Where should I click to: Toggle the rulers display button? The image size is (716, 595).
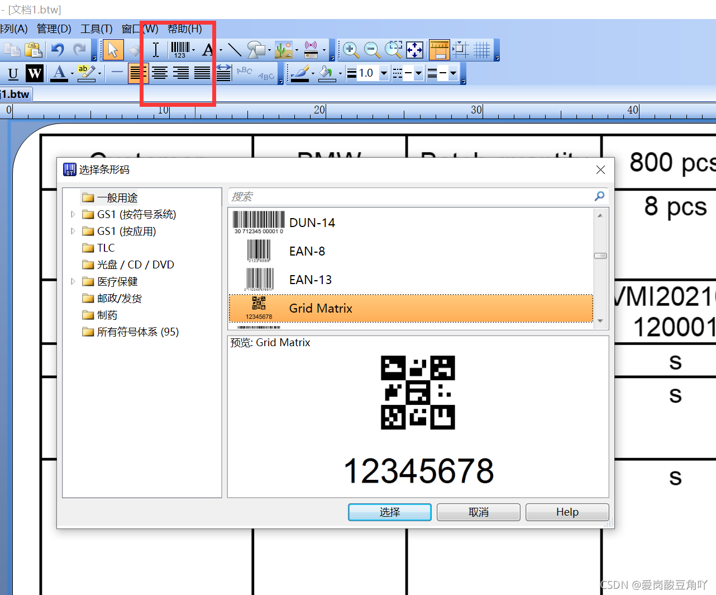point(439,50)
